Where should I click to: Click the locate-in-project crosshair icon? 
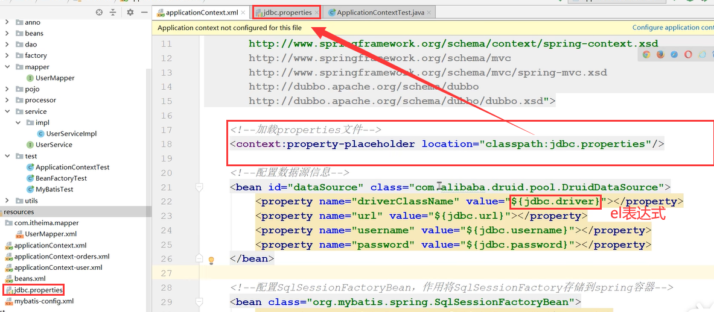[x=99, y=12]
